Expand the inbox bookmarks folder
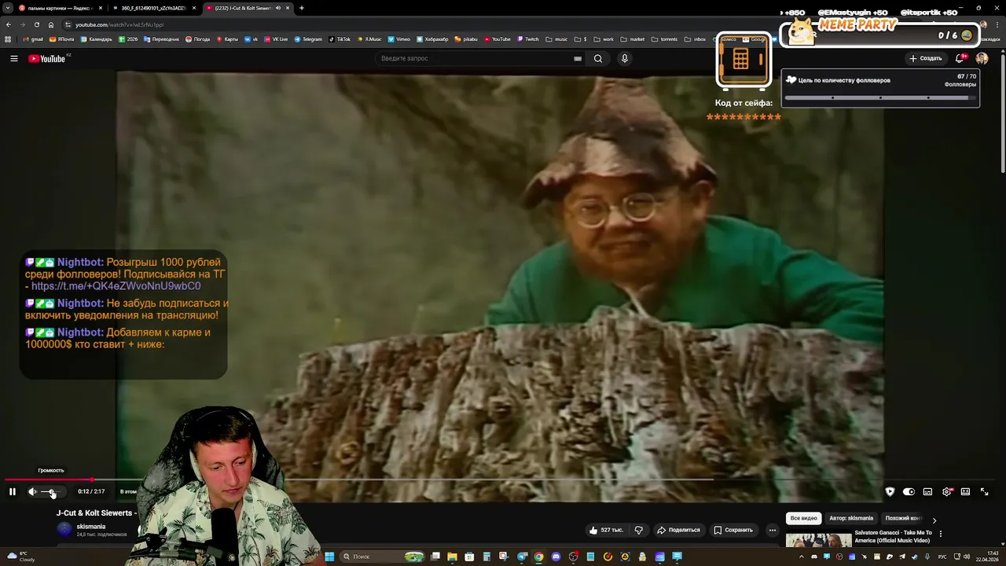1006x566 pixels. (696, 39)
